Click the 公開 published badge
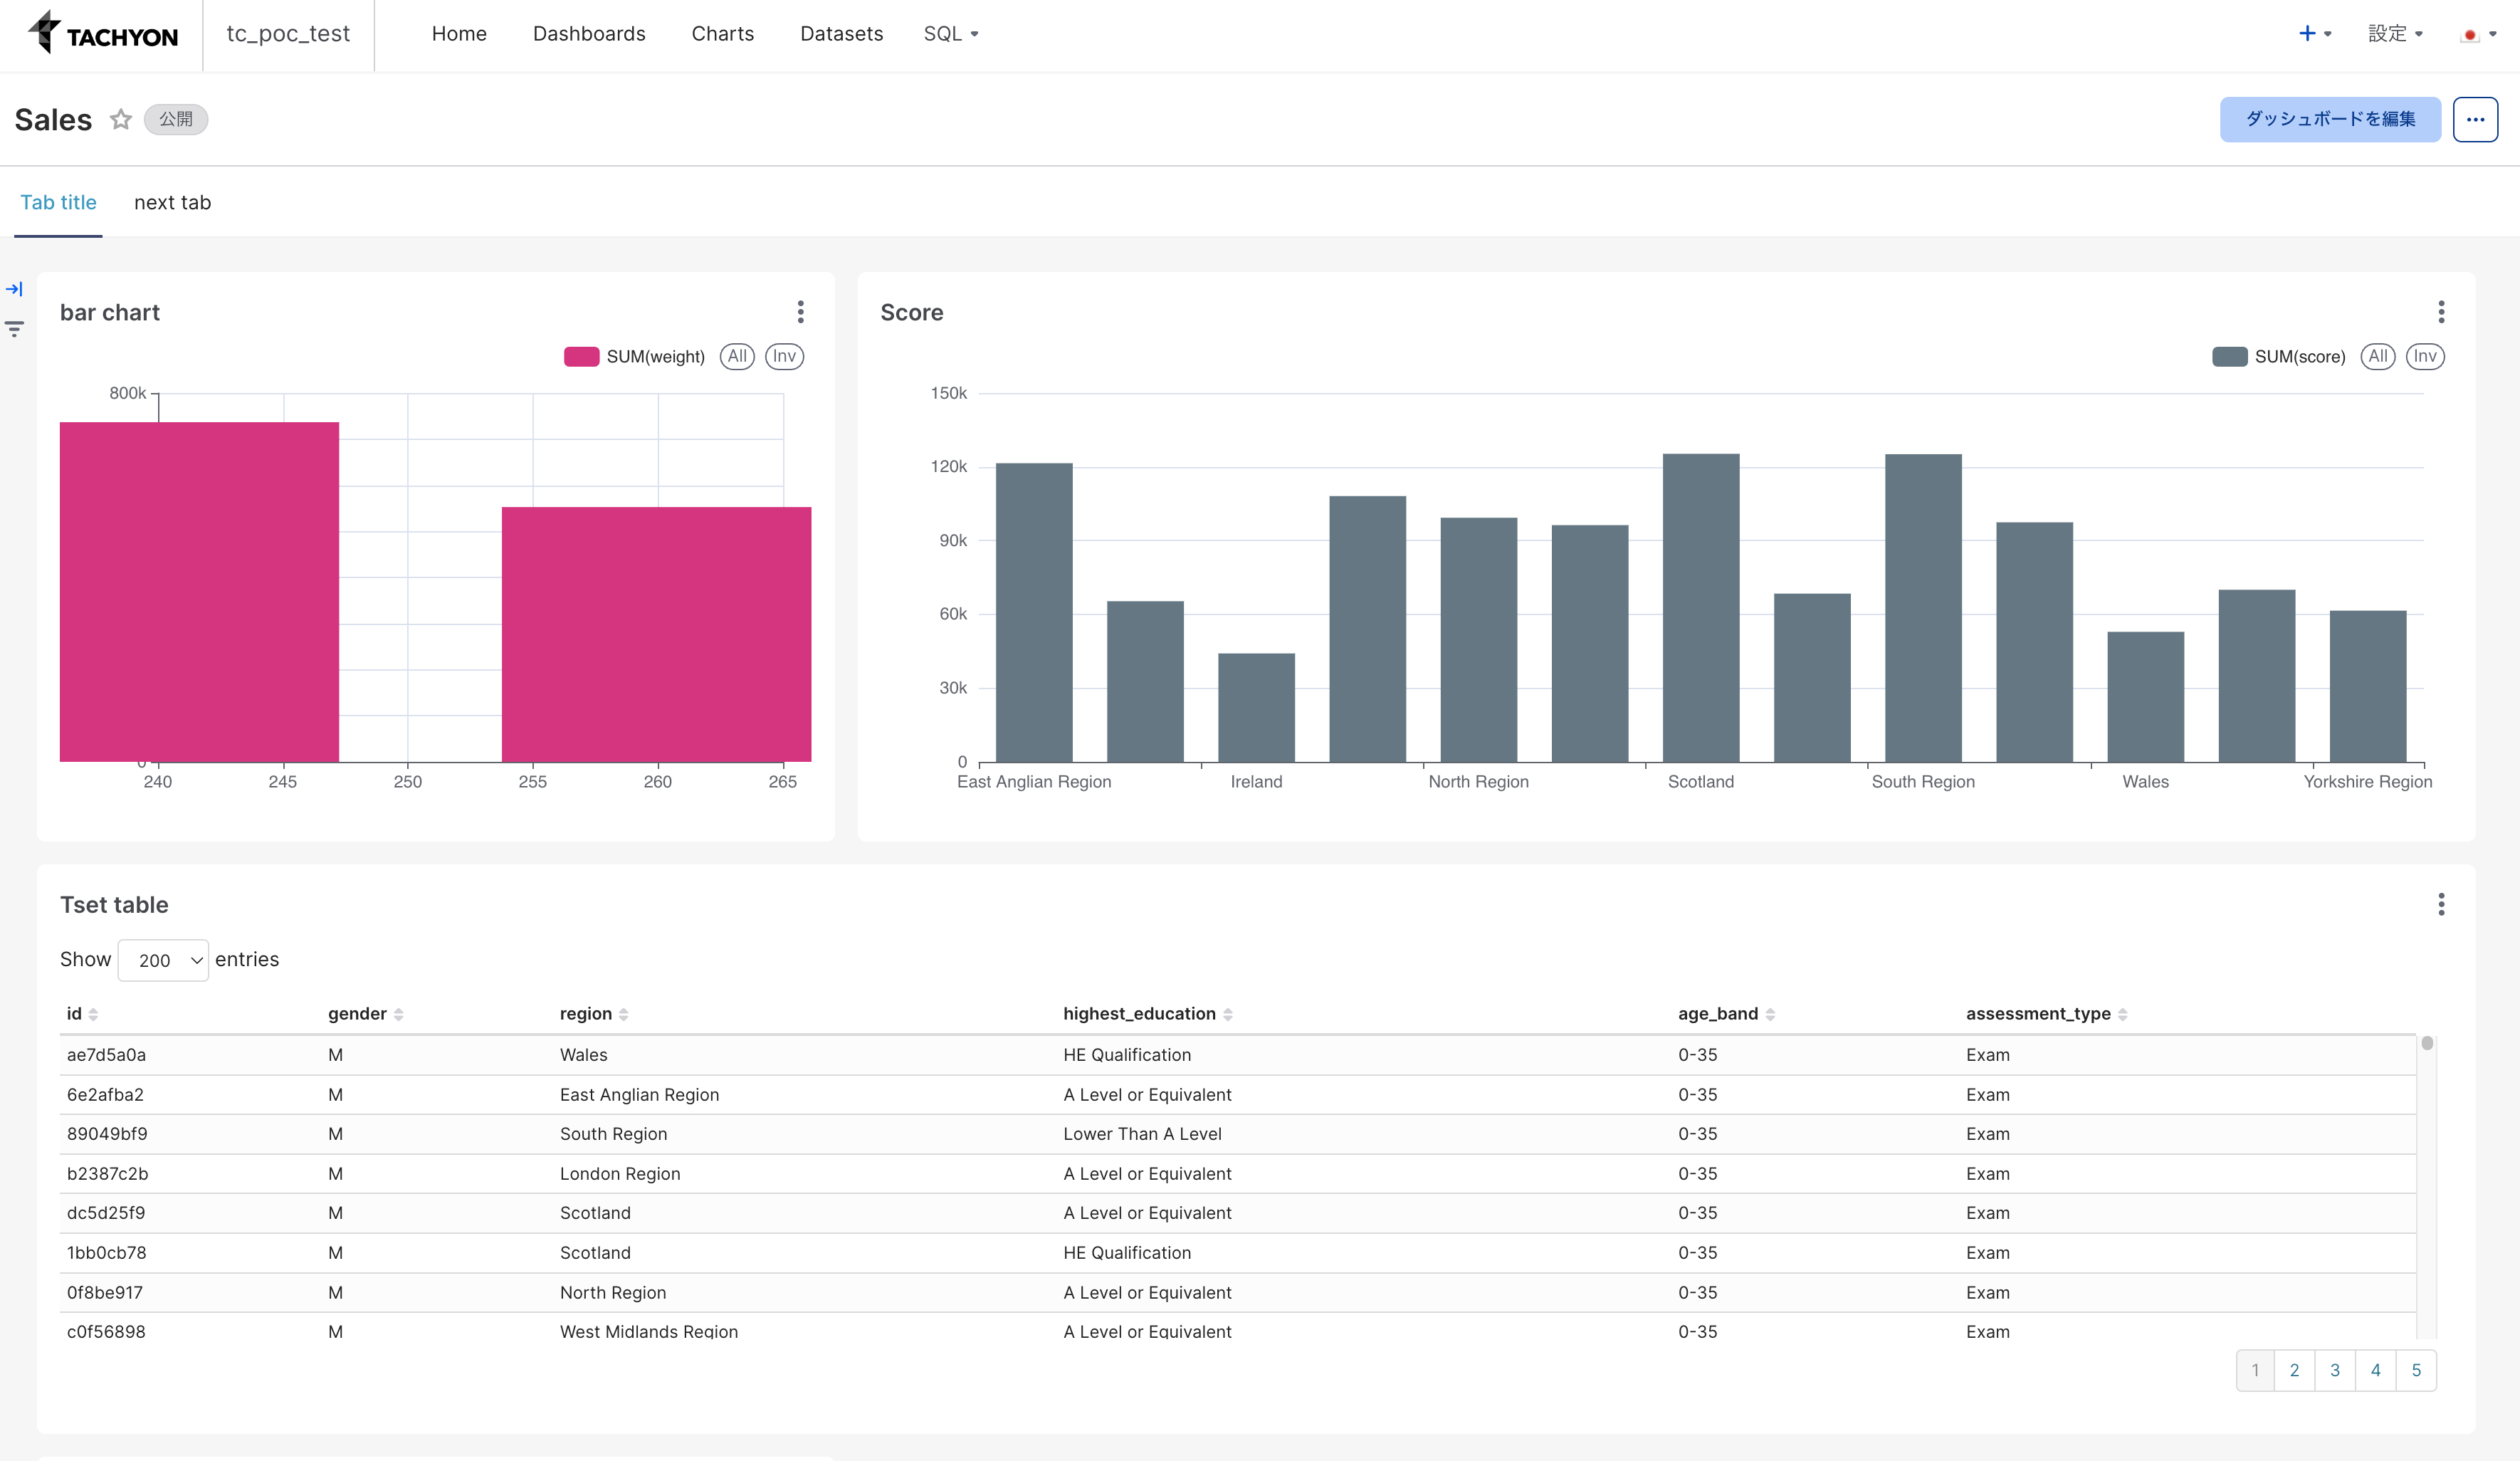Screen dimensions: 2520x1461 pyautogui.click(x=176, y=119)
